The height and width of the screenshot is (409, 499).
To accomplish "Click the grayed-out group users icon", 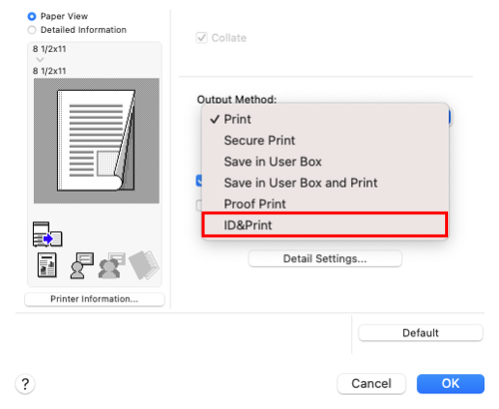I will coord(112,265).
